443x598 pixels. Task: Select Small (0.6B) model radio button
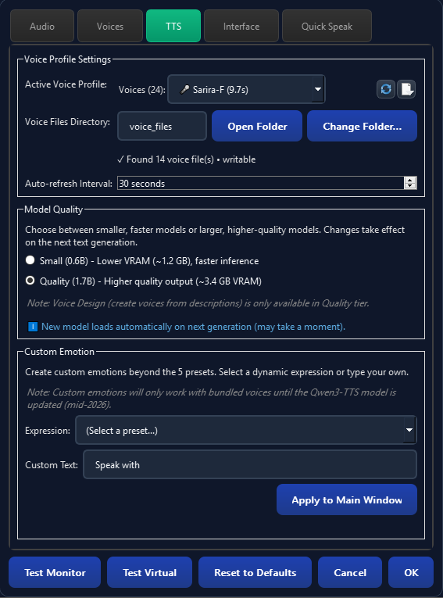tap(30, 260)
